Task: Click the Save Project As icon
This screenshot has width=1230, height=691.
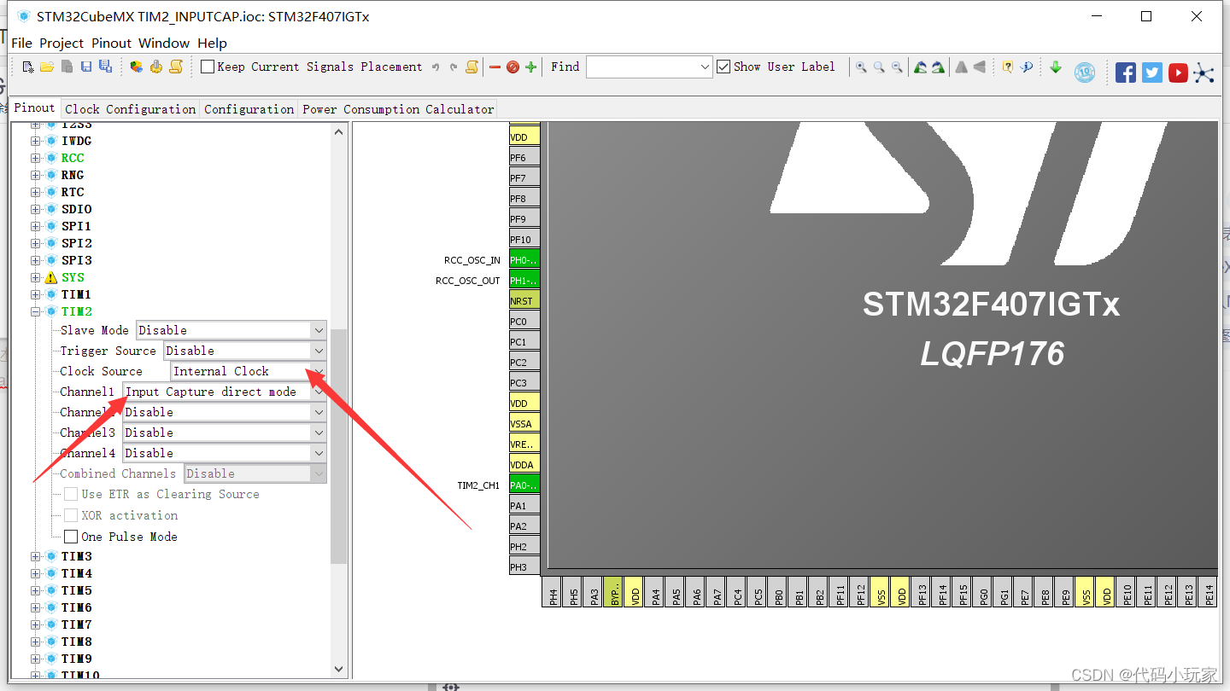Action: pos(105,67)
